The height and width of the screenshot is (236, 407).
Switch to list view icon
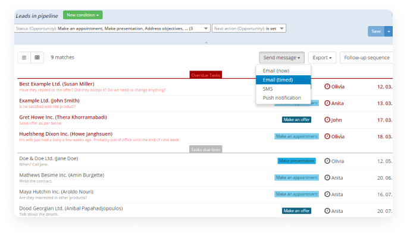pos(24,58)
